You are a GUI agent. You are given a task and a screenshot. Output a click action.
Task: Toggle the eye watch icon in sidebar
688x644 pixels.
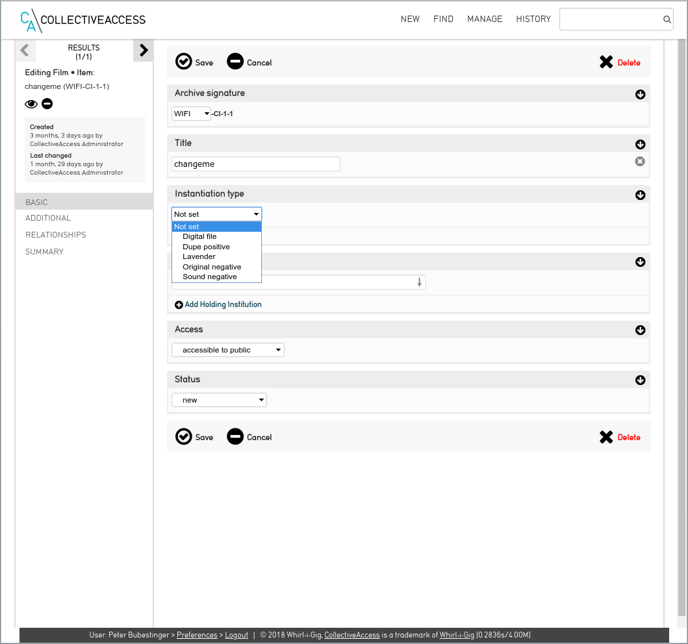[x=31, y=104]
